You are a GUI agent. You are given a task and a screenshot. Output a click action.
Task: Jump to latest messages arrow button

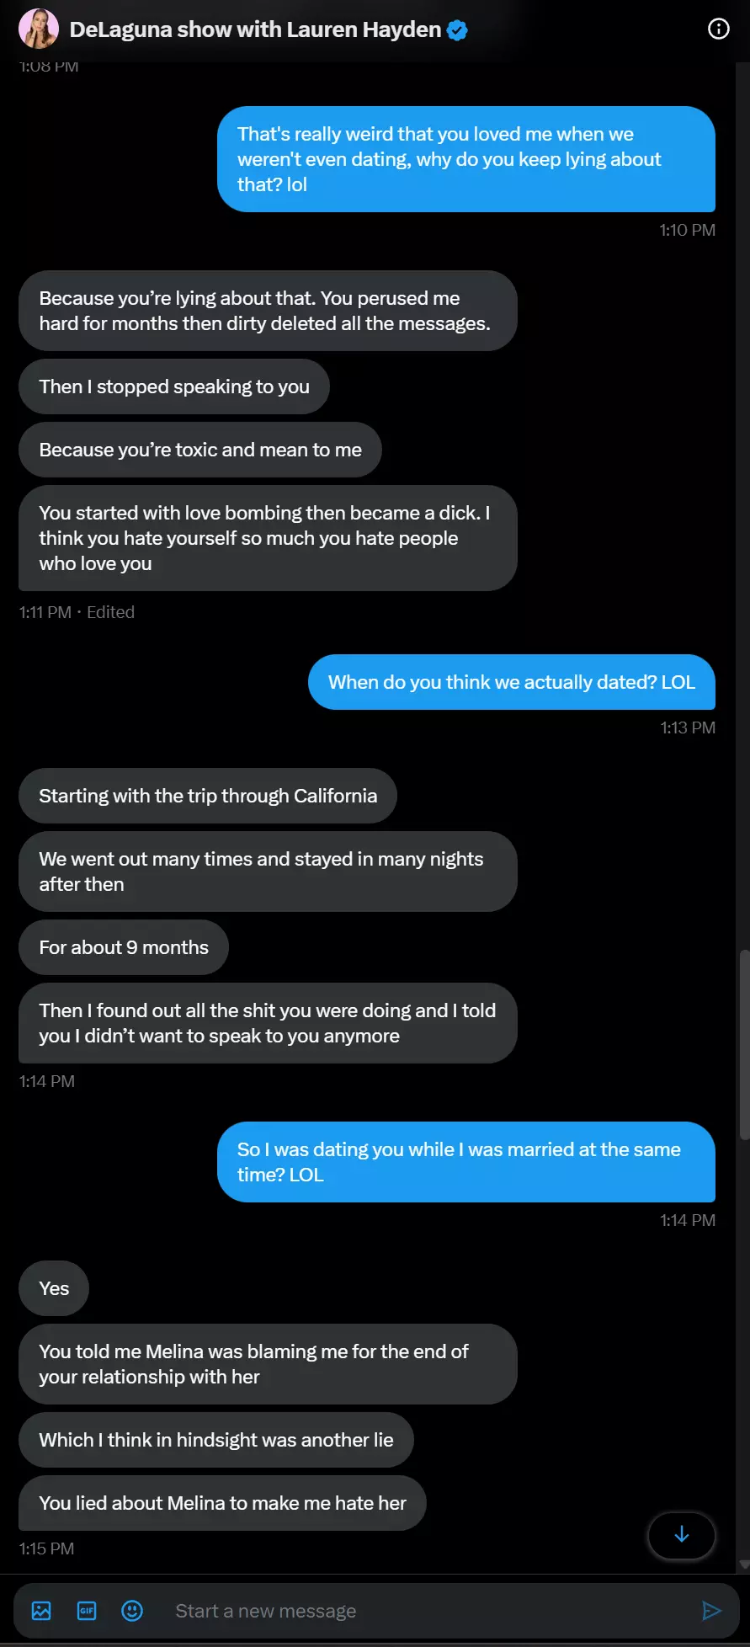point(682,1535)
